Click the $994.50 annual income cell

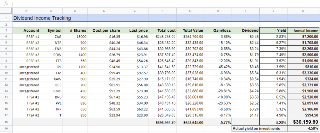[x=303, y=115]
